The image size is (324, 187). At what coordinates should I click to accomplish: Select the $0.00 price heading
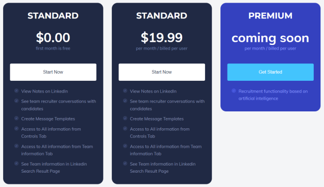point(53,37)
